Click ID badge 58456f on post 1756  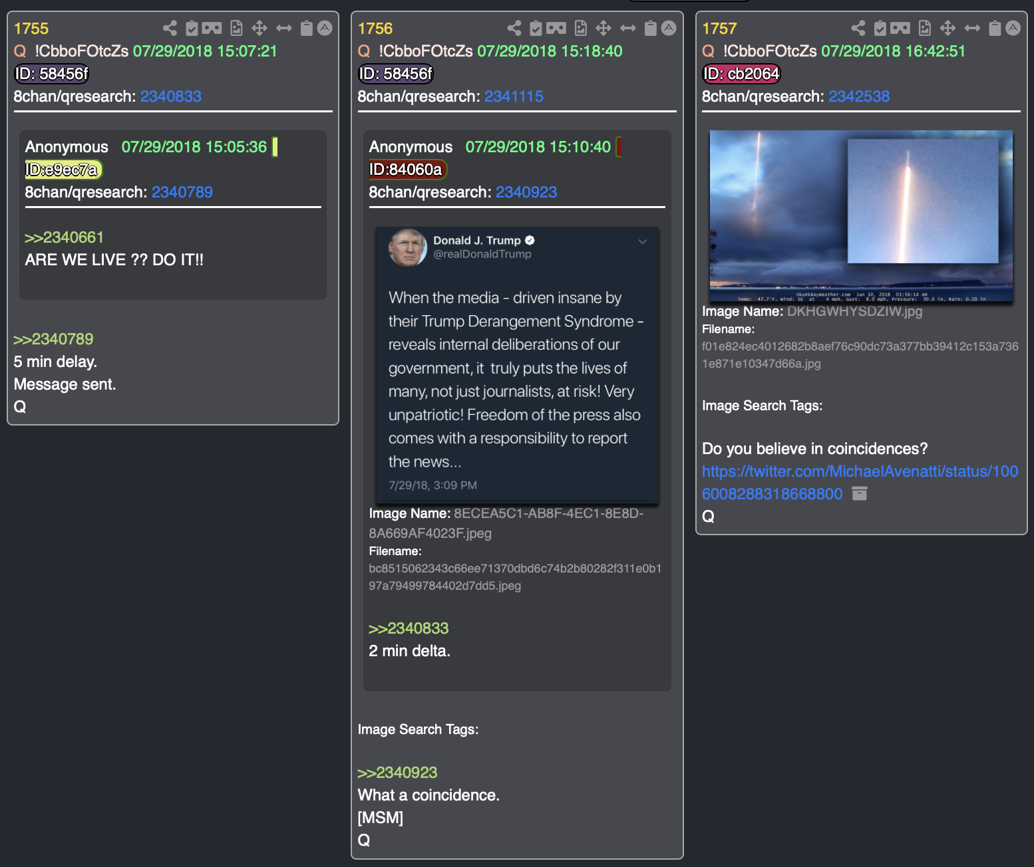tap(396, 74)
